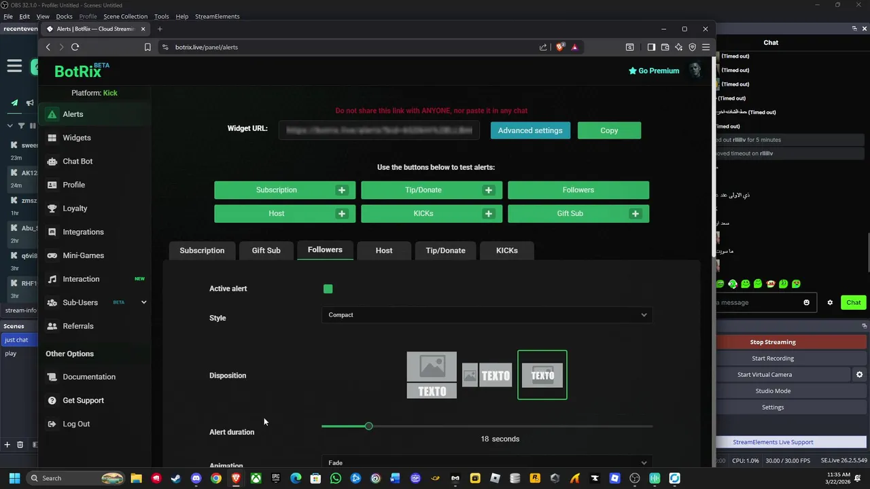Viewport: 870px width, 489px height.
Task: Expand Gift Sub test options plus
Action: (636, 213)
